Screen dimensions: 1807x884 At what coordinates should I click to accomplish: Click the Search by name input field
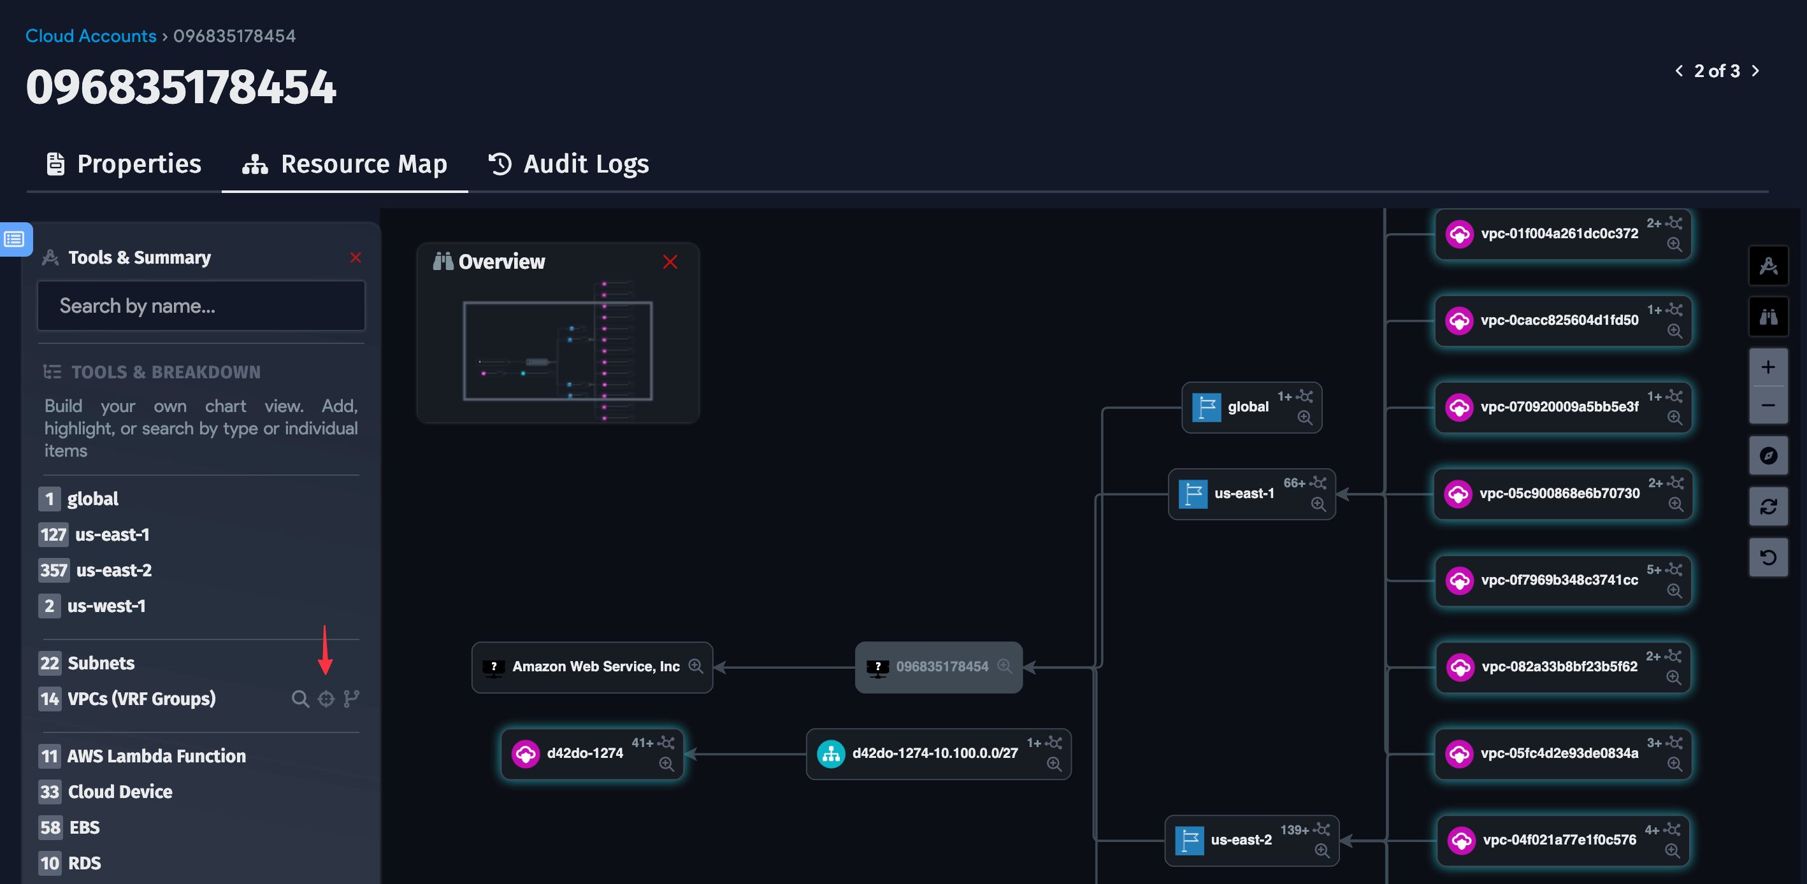click(x=201, y=306)
